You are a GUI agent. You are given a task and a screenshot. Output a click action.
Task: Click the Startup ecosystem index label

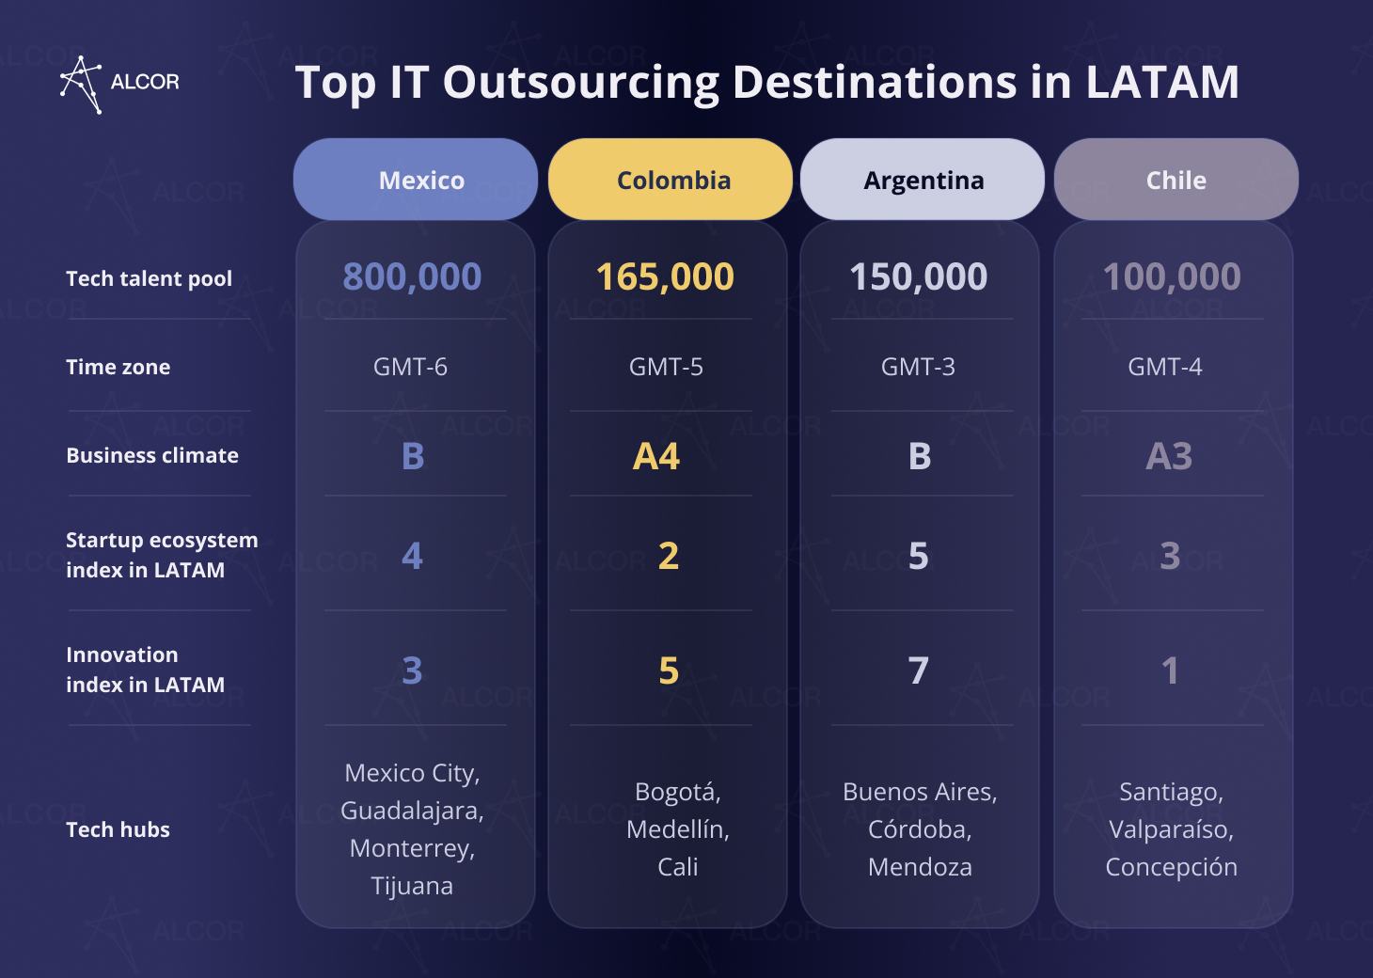click(161, 555)
